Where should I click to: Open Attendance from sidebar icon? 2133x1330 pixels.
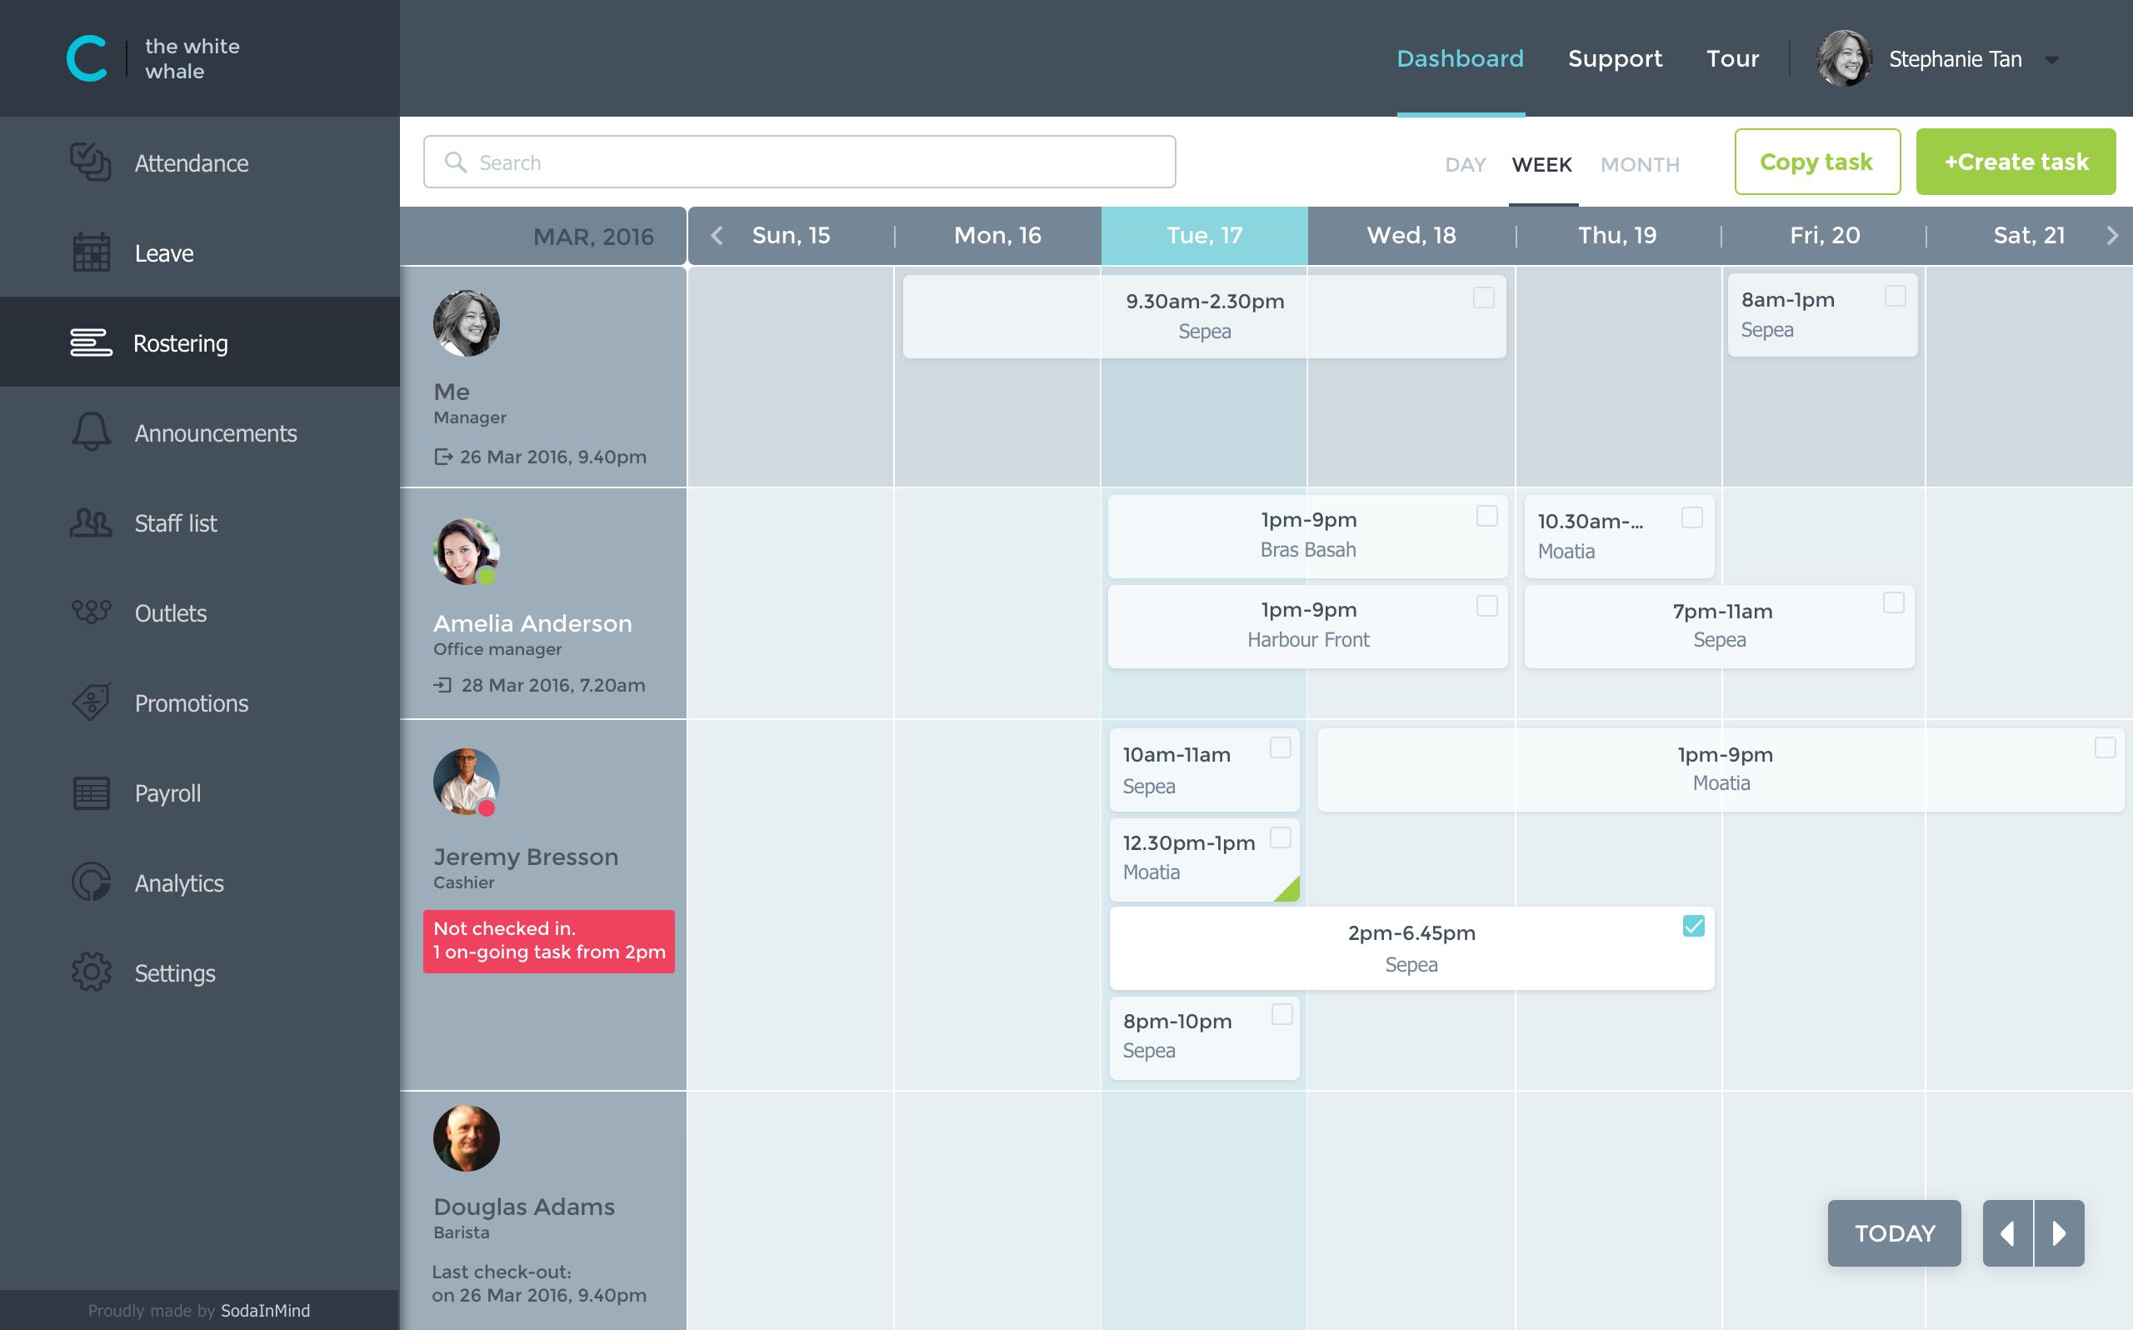pyautogui.click(x=91, y=162)
